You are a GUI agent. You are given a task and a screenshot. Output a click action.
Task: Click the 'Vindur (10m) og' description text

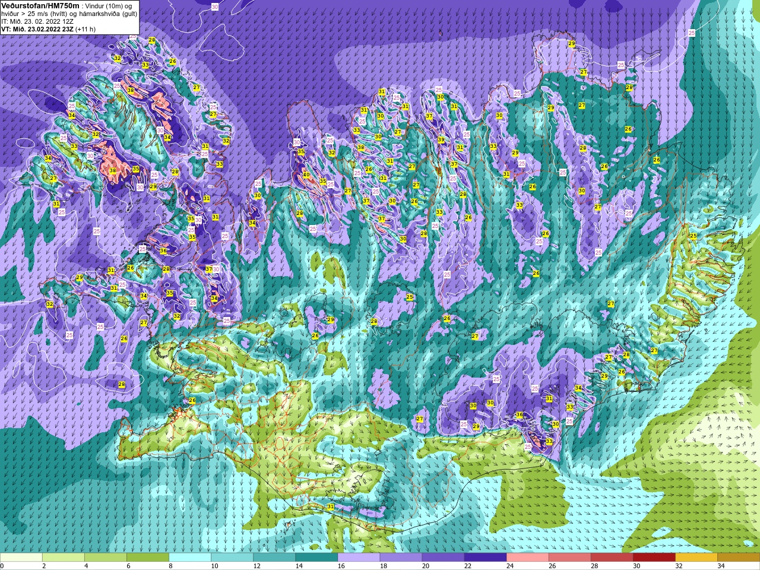[x=109, y=6]
